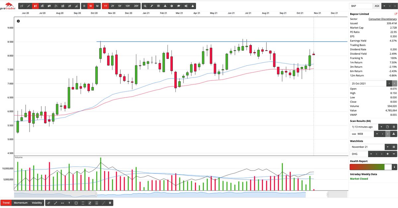This screenshot has height=208, width=398.
Task: Click the ASX exchange button
Action: pos(377,6)
